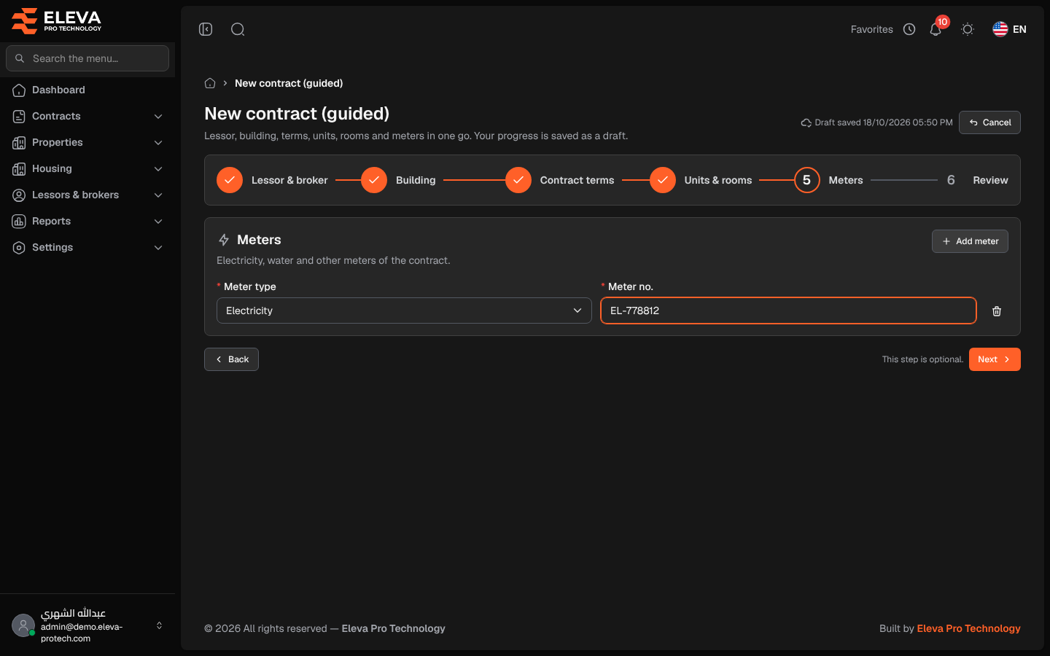Change language via EN flag
Screen dimensions: 1050x656
(1009, 29)
